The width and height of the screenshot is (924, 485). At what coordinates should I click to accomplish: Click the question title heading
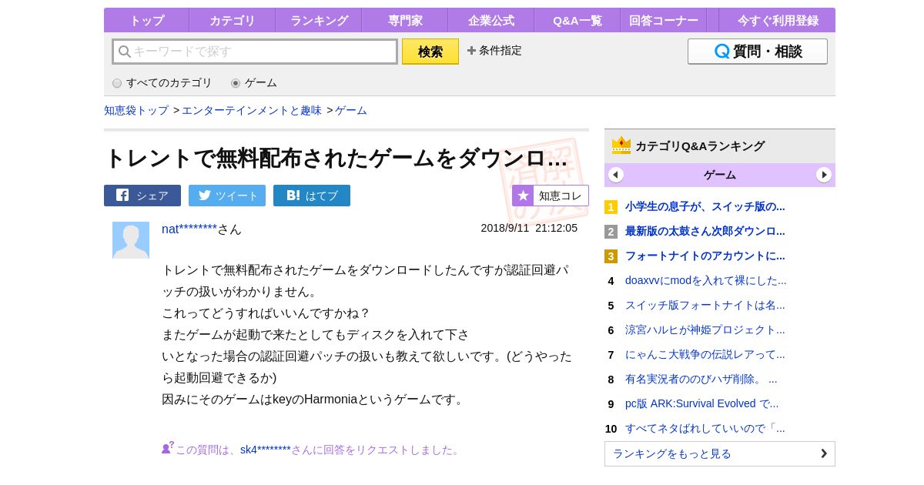click(336, 158)
